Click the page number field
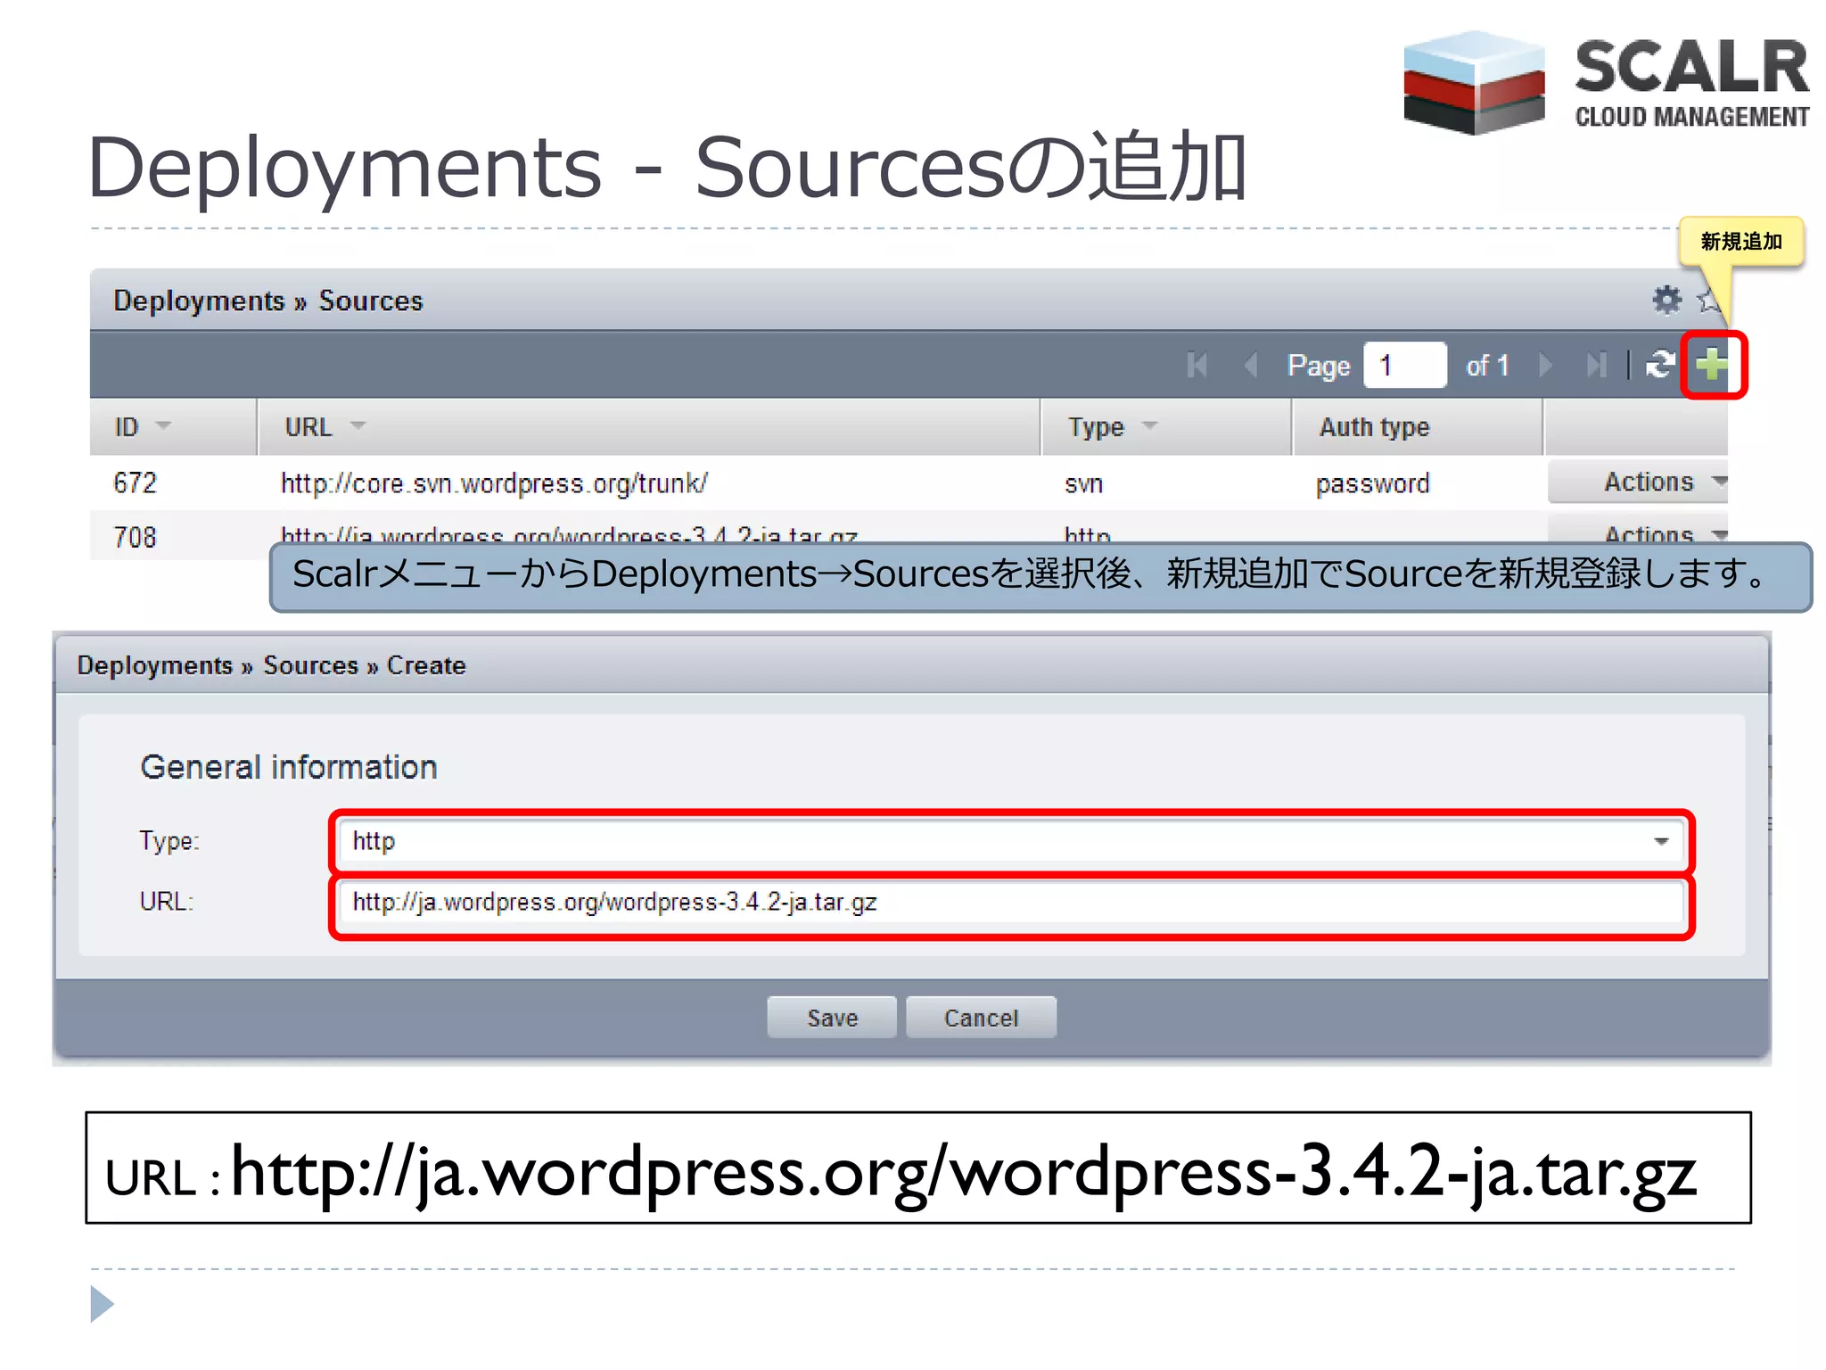Viewport: 1826px width, 1370px height. [1404, 365]
